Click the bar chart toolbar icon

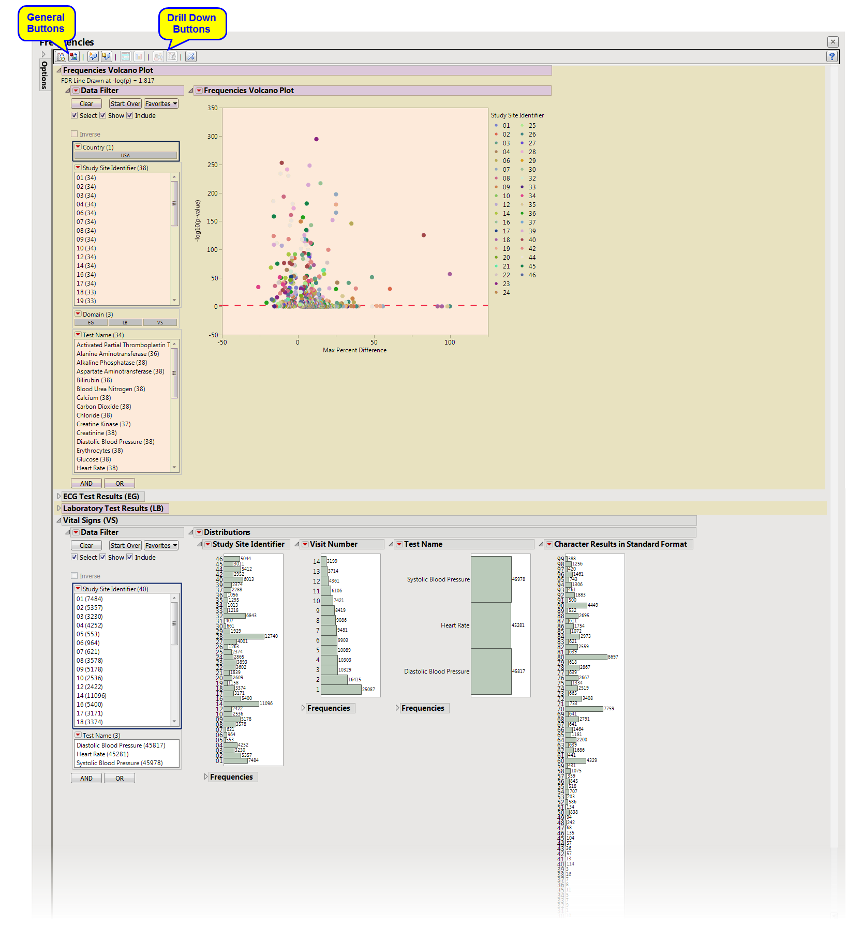[x=139, y=57]
